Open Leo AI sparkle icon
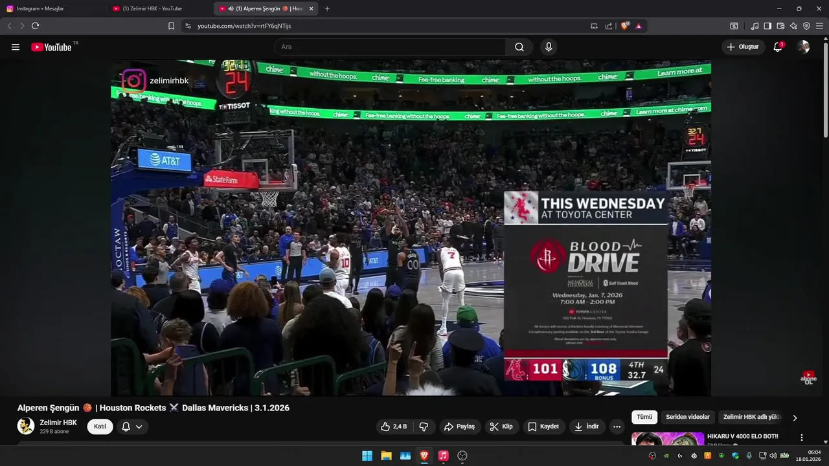This screenshot has height=466, width=829. point(793,26)
